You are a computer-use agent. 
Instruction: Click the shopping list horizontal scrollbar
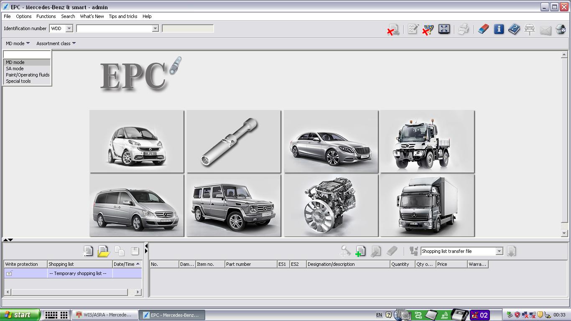73,292
